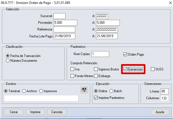Focus the Sucursal 'A' to field
Screen dimensions: 173x119
[102, 16]
